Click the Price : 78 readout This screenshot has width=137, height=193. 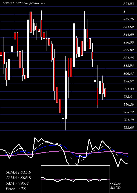(x=16, y=189)
